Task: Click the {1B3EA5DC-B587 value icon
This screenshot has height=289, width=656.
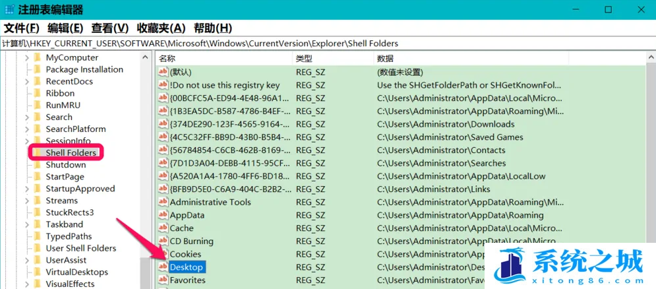Action: tap(163, 112)
